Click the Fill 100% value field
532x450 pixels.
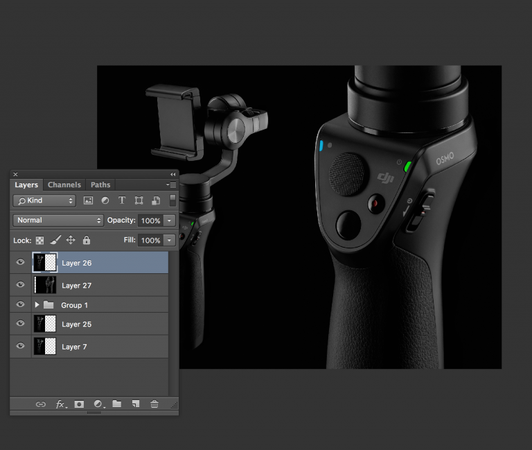click(x=150, y=241)
